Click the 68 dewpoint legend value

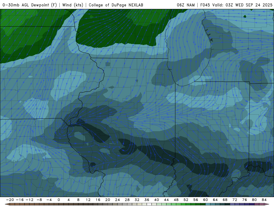[225, 200]
